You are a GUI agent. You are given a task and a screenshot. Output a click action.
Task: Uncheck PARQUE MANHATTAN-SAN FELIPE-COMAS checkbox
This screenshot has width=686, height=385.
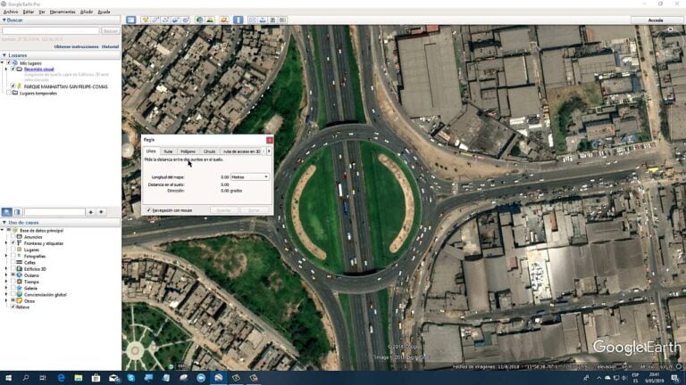13,86
